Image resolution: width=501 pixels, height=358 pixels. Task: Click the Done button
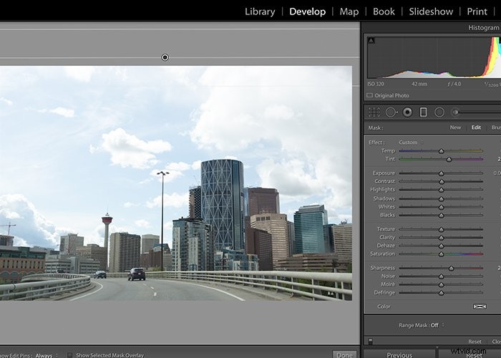coord(344,354)
